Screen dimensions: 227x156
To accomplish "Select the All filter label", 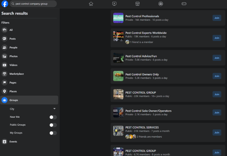I will (11, 30).
